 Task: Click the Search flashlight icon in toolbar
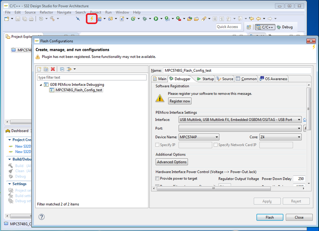click(x=204, y=19)
